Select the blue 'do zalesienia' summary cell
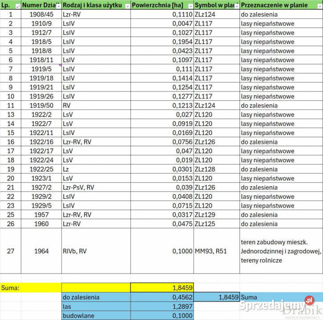Image resolution: width=323 pixels, height=320 pixels. [96, 297]
